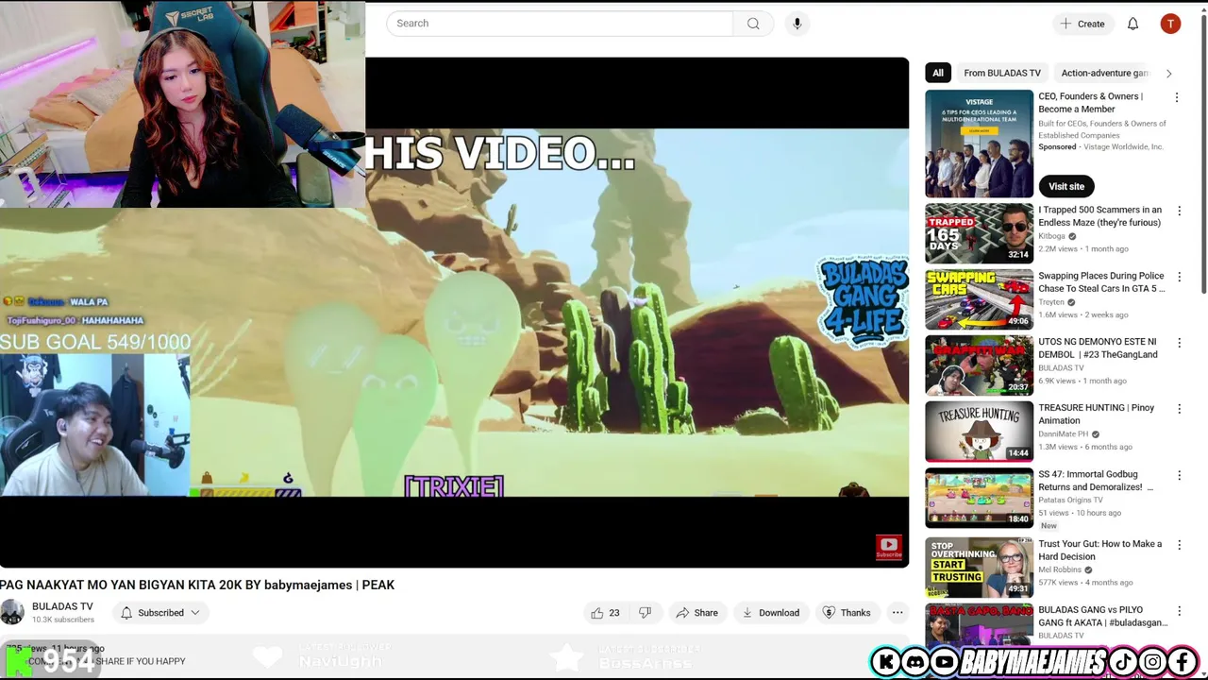Viewport: 1208px width, 680px height.
Task: Open options for TREASURE HUNTING video
Action: (x=1179, y=409)
